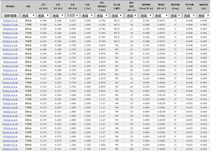Open the 最大回转直径 C filter dropdown
Image resolution: width=211 pixels, height=151 pixels.
[x=102, y=16]
